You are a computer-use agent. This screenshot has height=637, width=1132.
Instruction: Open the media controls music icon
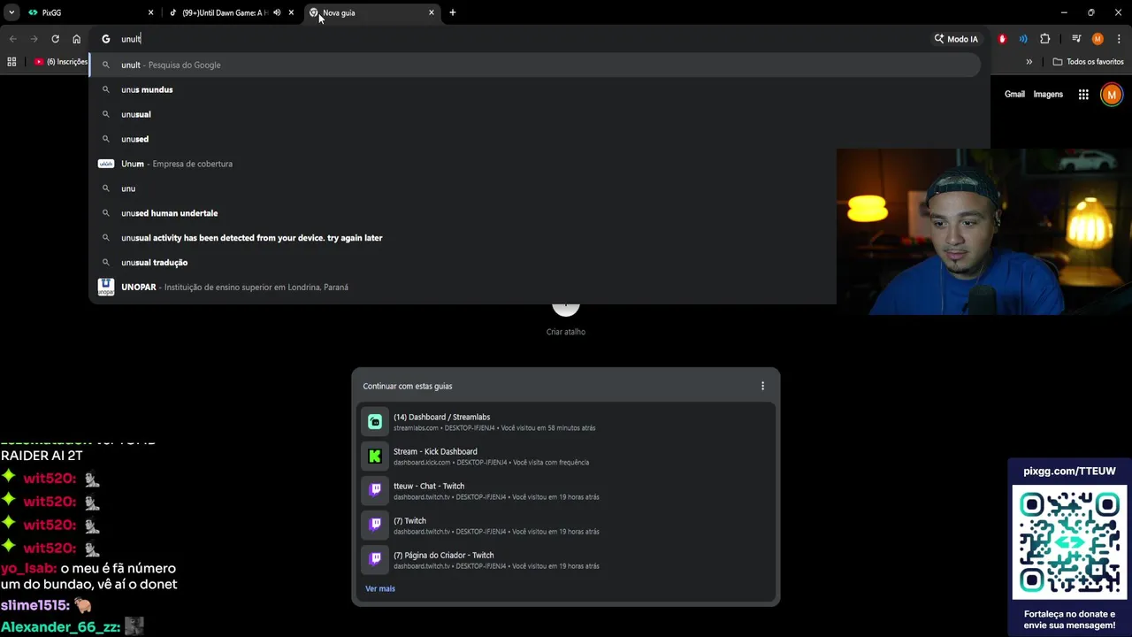pyautogui.click(x=1076, y=39)
